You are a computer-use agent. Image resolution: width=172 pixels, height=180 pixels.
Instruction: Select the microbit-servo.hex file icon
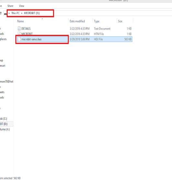(x=19, y=39)
